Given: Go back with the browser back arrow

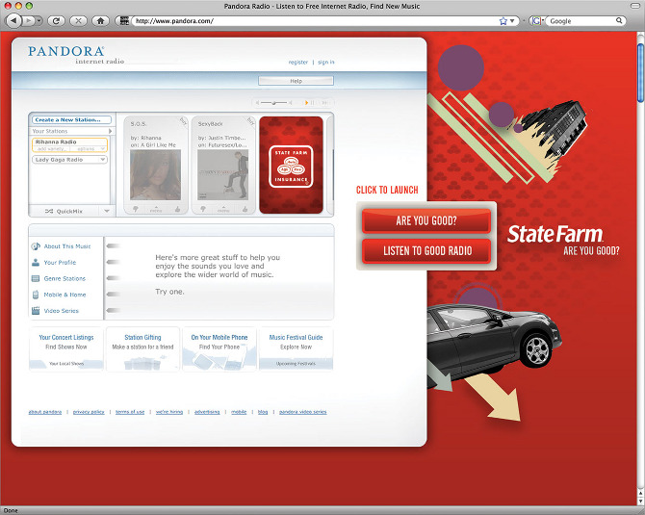Looking at the screenshot, I should pyautogui.click(x=13, y=20).
